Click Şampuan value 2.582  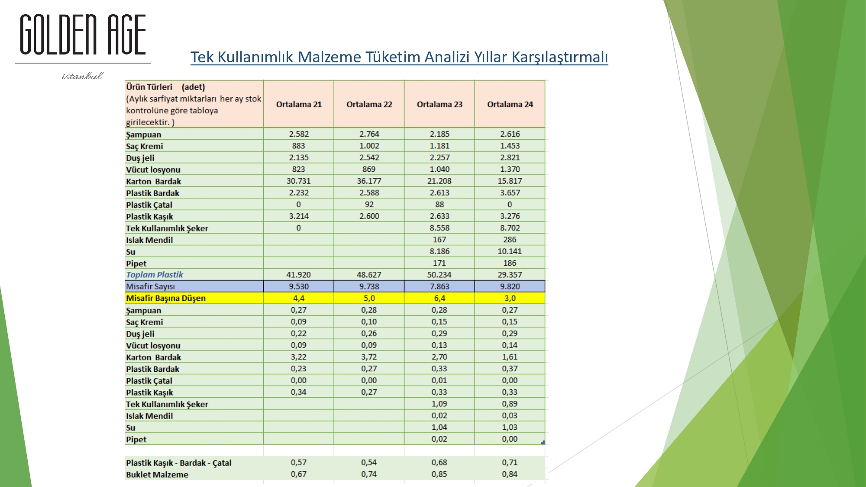click(x=299, y=134)
